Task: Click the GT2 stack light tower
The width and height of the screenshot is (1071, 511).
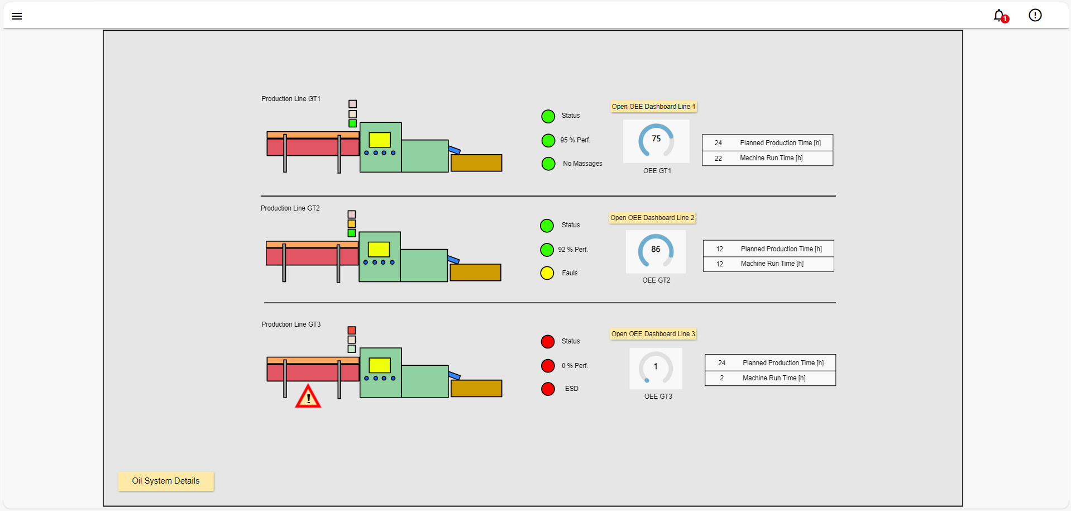Action: [x=352, y=223]
